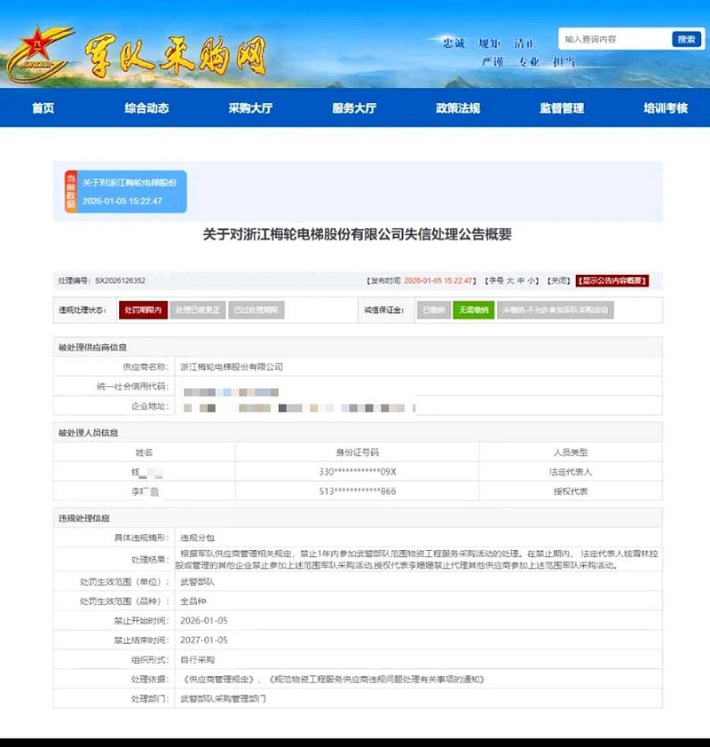Click ban start date 2026-01-05
The width and height of the screenshot is (710, 747).
point(204,621)
